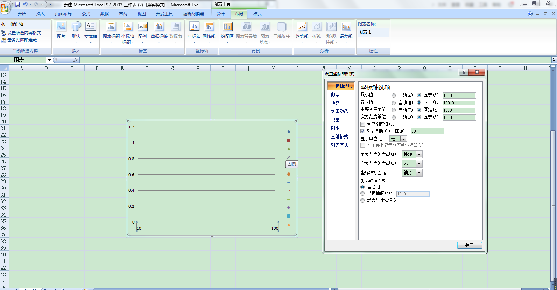557x290 pixels.
Task: Select Fixed radio for maximum (最大值)
Action: tap(419, 102)
